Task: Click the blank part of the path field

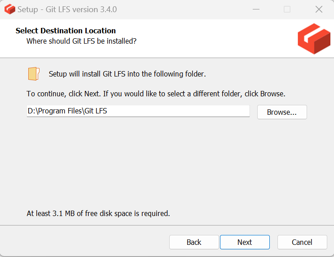Action: 178,111
